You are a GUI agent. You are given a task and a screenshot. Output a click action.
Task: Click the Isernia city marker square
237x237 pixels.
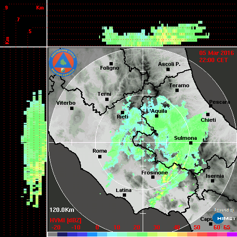pos(212,181)
